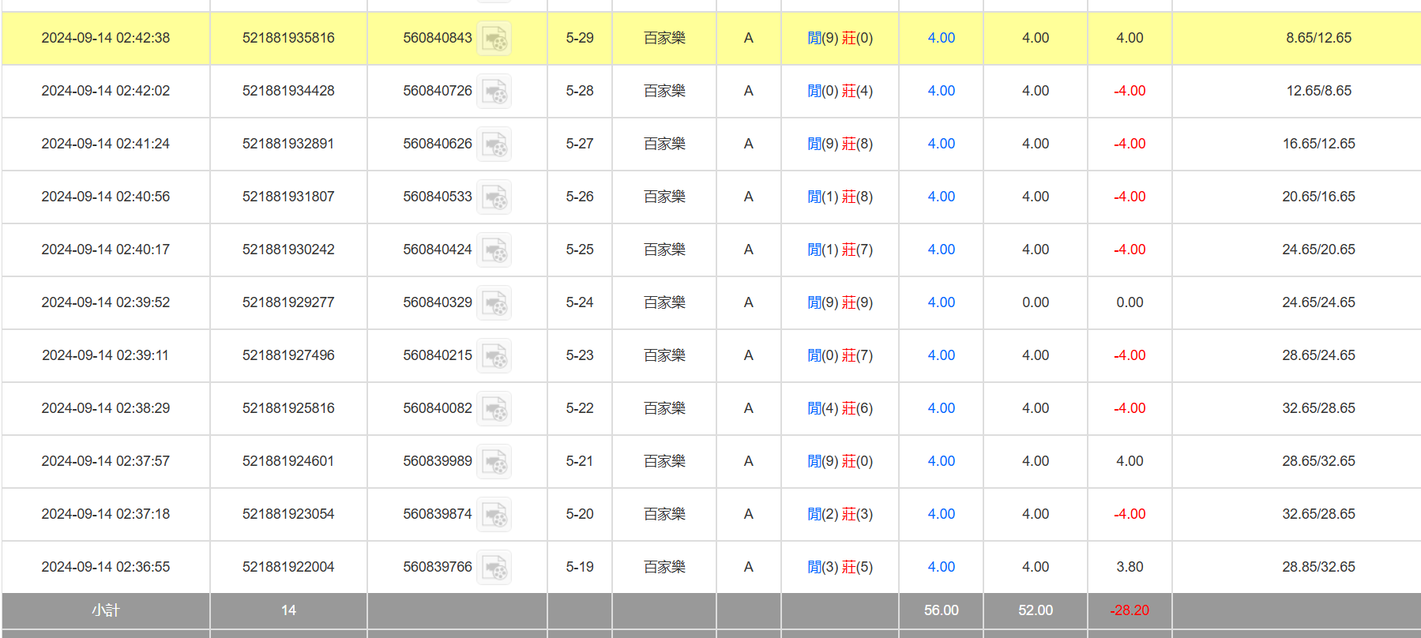The width and height of the screenshot is (1421, 638).
Task: Open replay icon next to round 560840843
Action: [494, 39]
